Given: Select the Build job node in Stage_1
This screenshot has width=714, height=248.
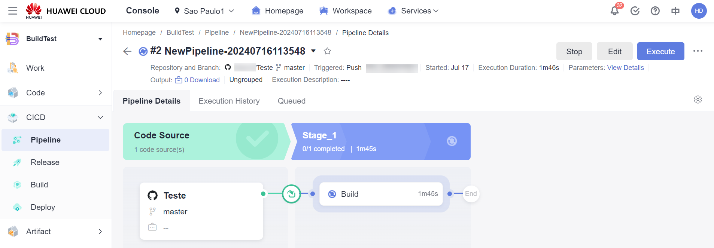Looking at the screenshot, I should [381, 194].
